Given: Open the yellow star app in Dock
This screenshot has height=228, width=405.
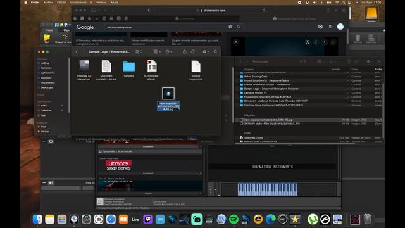Looking at the screenshot, I should [295, 219].
